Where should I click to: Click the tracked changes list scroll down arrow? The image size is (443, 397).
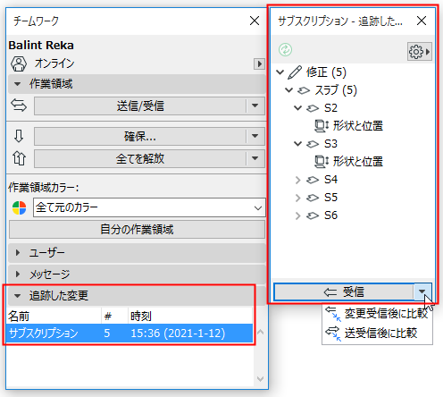click(x=260, y=379)
